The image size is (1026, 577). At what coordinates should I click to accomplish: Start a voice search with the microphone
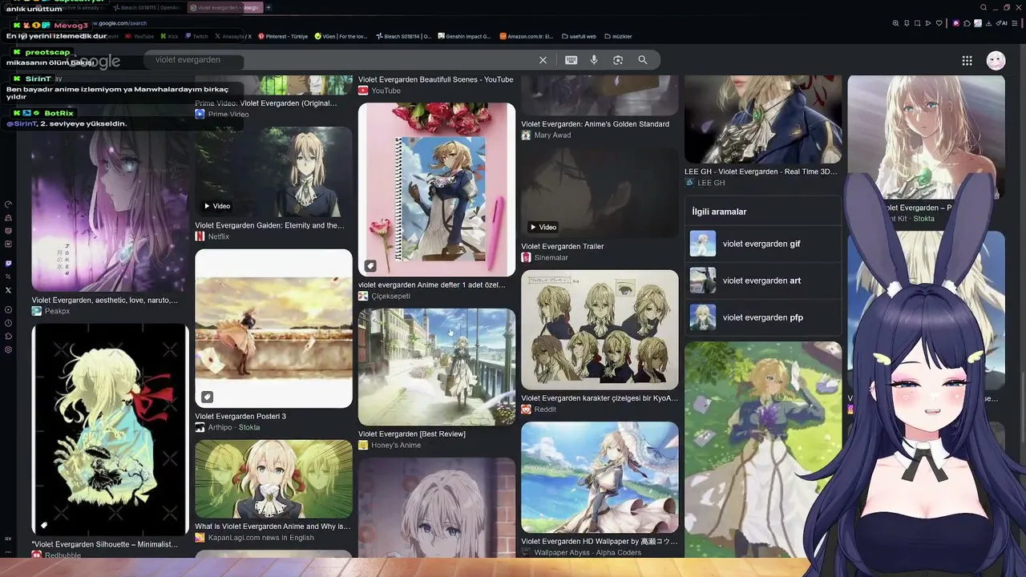click(x=594, y=60)
